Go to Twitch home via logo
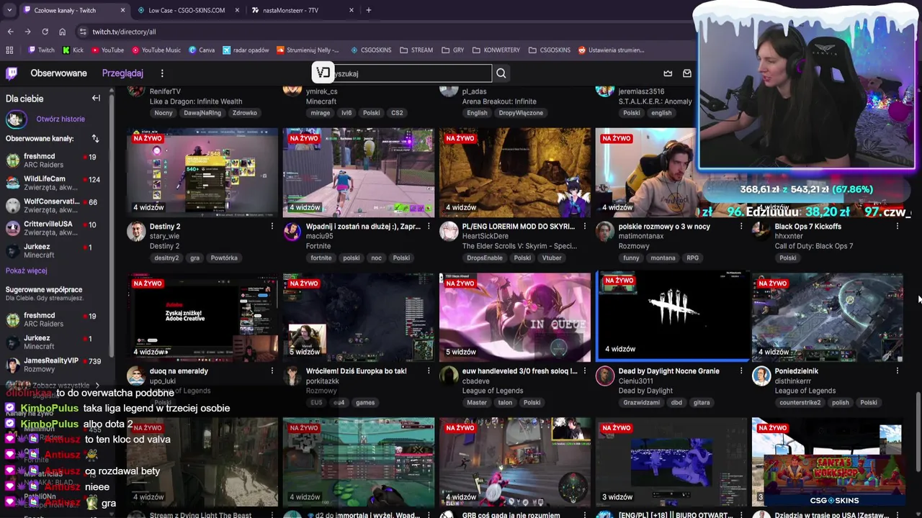922x518 pixels. click(12, 73)
